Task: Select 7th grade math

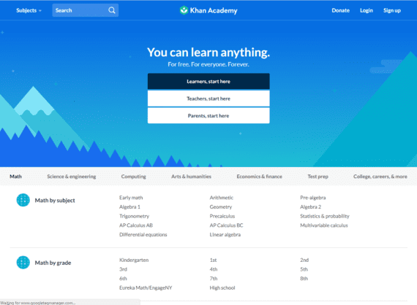Action: click(x=214, y=279)
